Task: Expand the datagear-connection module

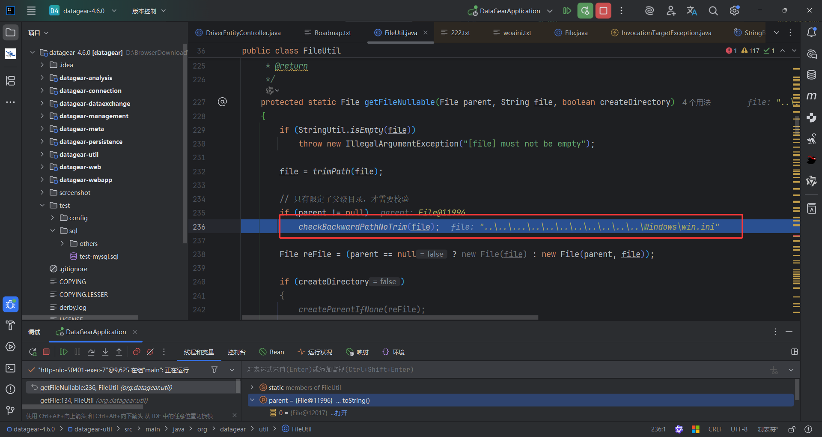Action: tap(42, 91)
